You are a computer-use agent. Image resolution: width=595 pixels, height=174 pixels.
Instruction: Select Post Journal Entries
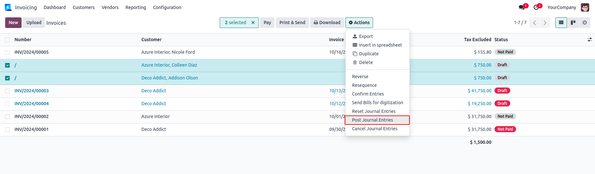click(x=372, y=120)
